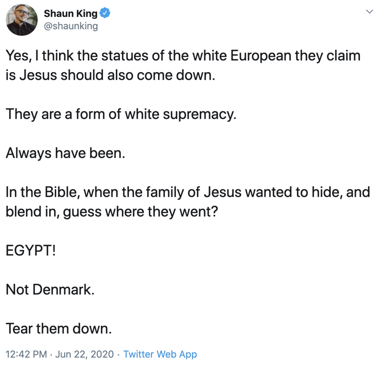Screen dimensions: 381x368
Task: Expand the tweet options chevron menu
Action: [369, 12]
